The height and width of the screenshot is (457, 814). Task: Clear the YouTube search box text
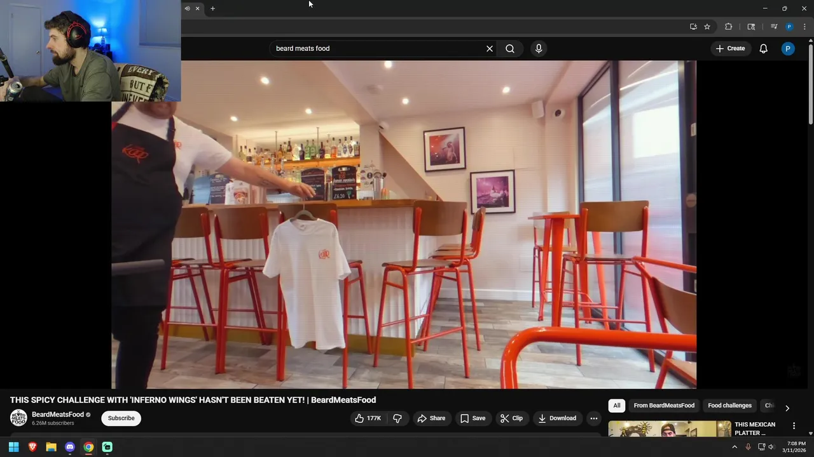tap(490, 48)
